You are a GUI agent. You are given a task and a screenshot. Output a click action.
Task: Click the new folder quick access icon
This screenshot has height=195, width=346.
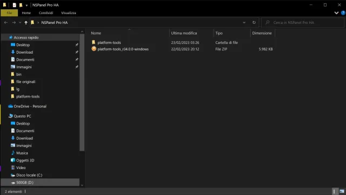[21, 5]
